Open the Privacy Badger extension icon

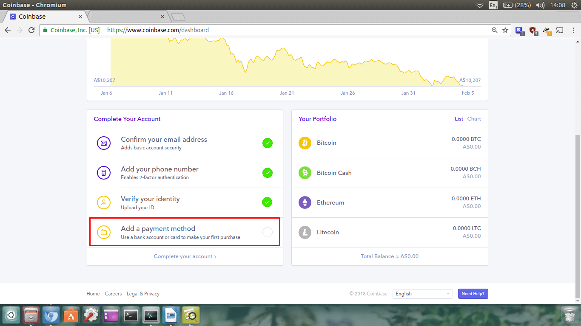pos(547,31)
